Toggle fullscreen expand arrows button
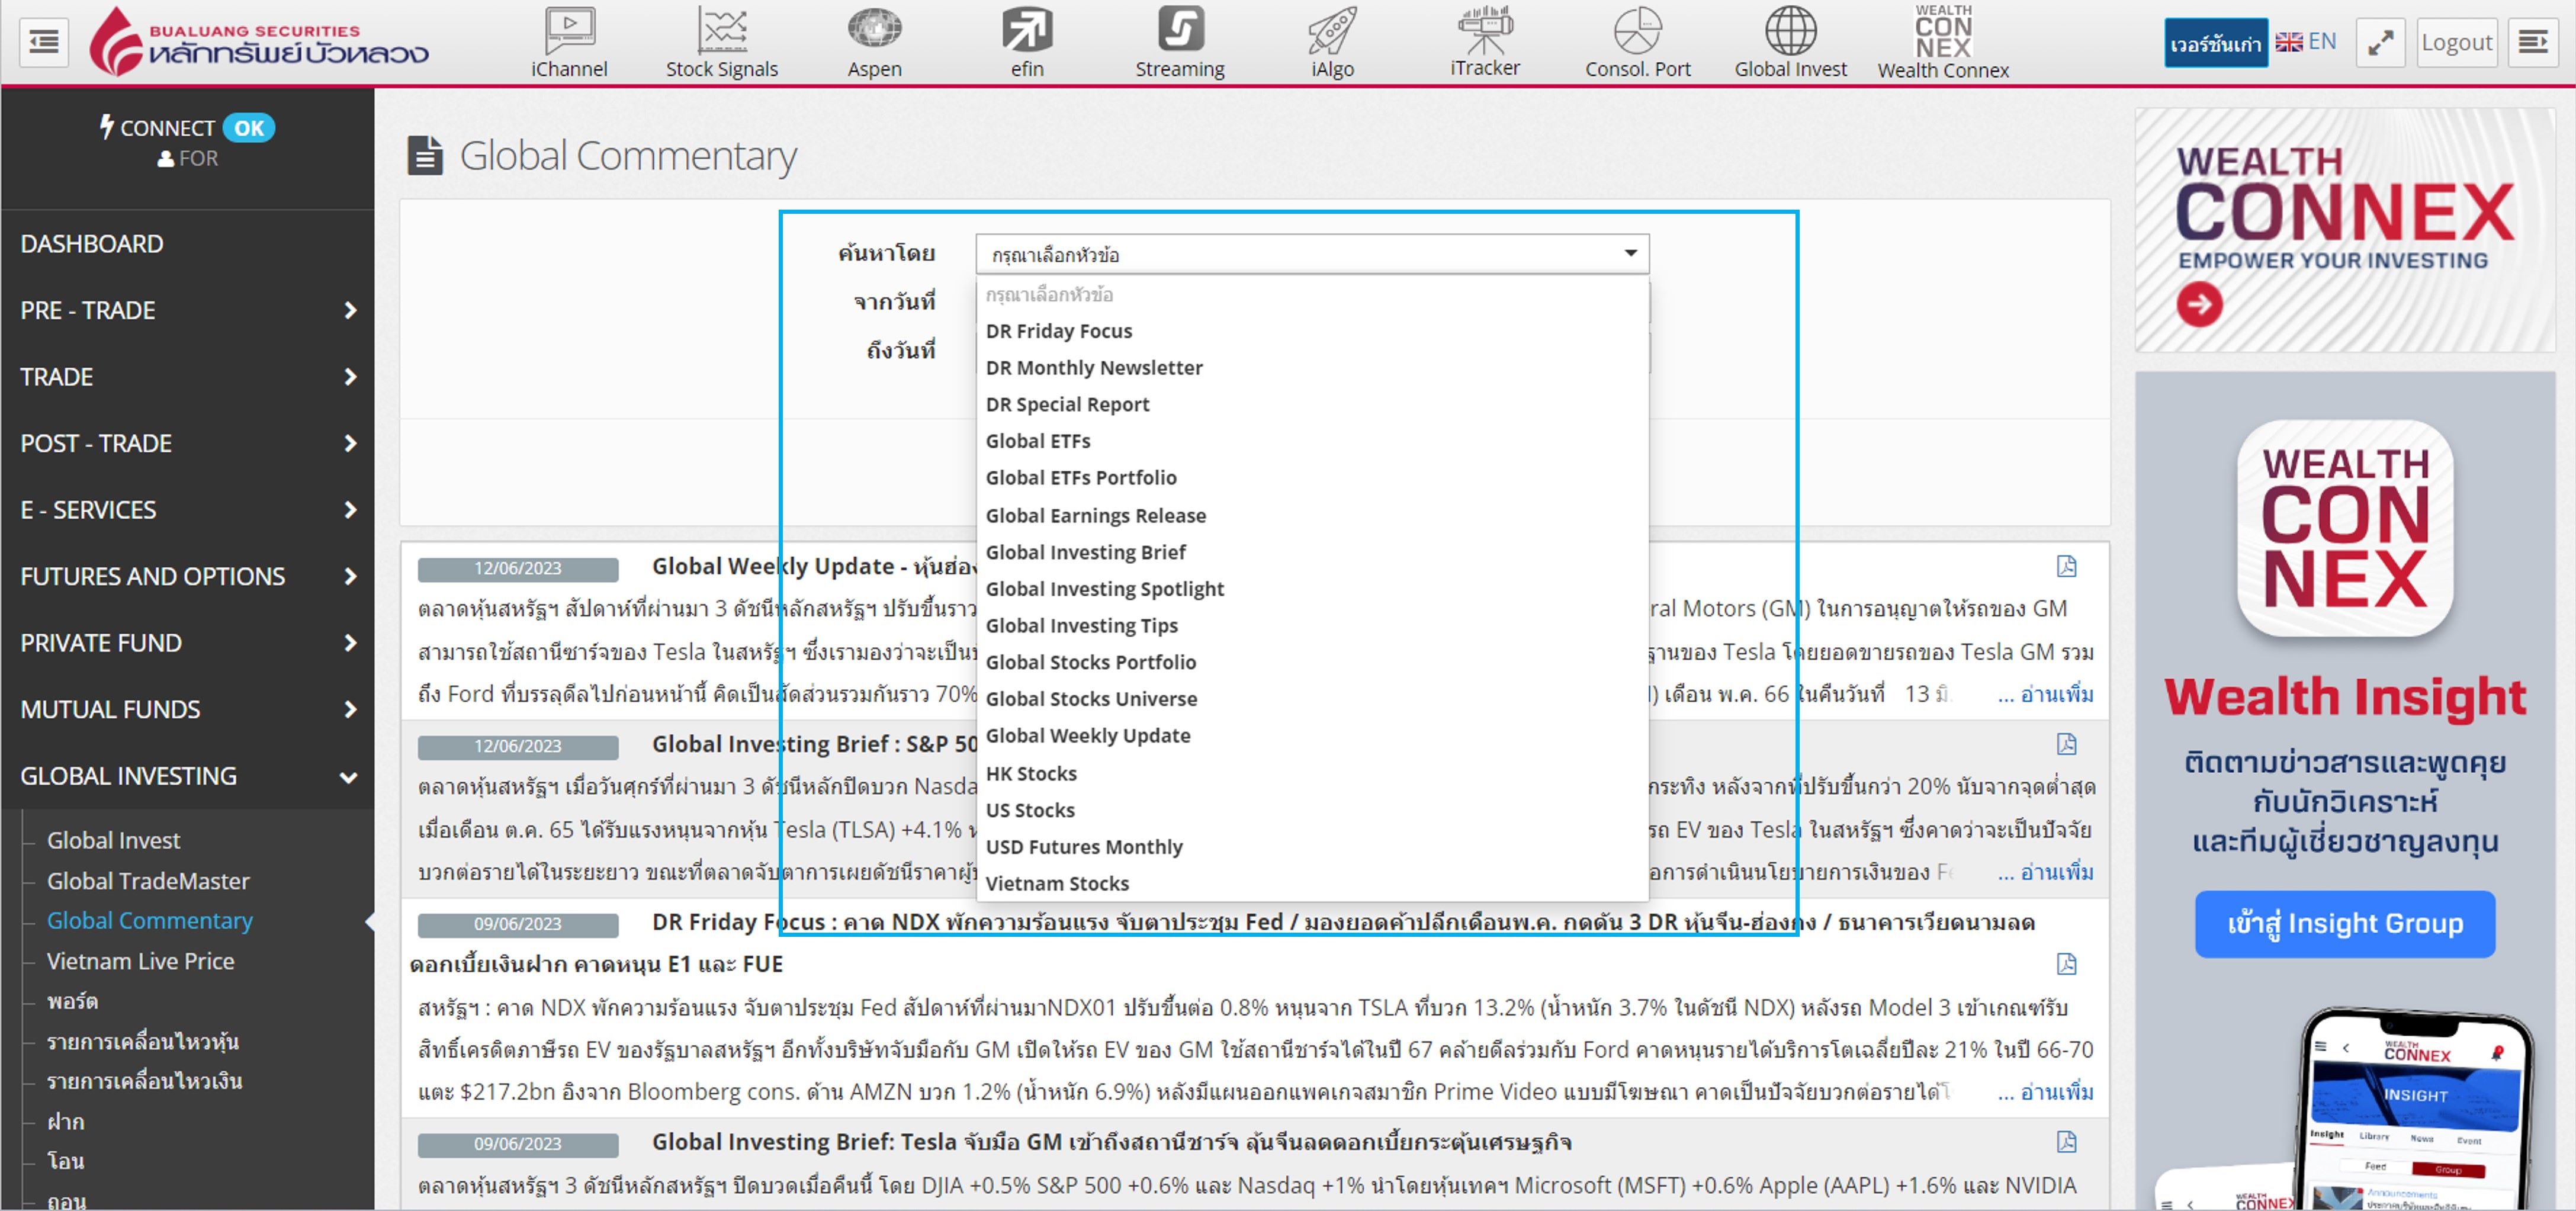This screenshot has width=2576, height=1211. pyautogui.click(x=2380, y=42)
